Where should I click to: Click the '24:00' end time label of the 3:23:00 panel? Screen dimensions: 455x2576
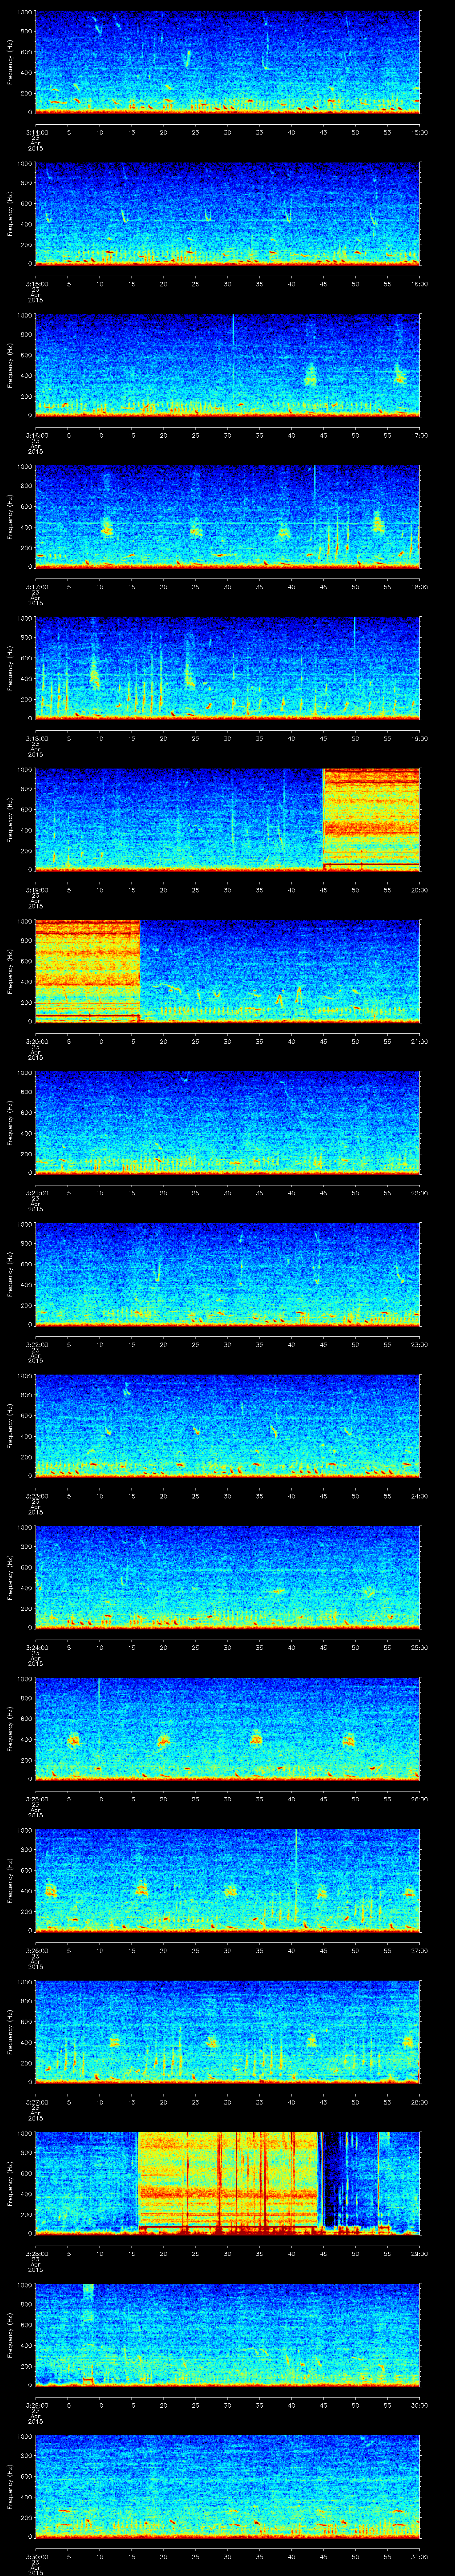pyautogui.click(x=420, y=1496)
